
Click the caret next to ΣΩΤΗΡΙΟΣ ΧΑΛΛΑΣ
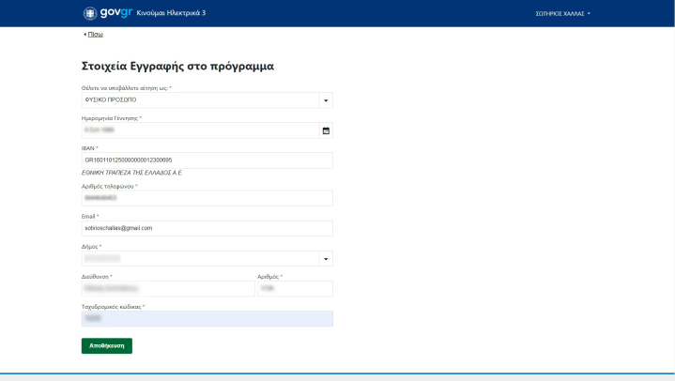(x=589, y=14)
